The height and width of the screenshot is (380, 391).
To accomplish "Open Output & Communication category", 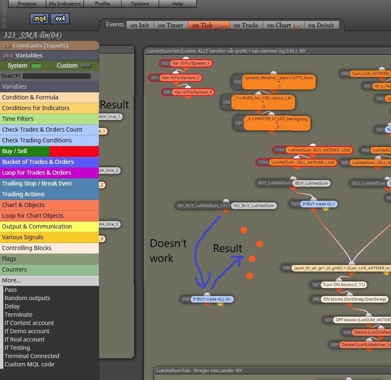I will [49, 226].
